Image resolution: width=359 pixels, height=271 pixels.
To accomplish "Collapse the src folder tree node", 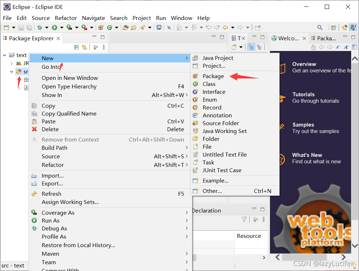I will pos(11,72).
